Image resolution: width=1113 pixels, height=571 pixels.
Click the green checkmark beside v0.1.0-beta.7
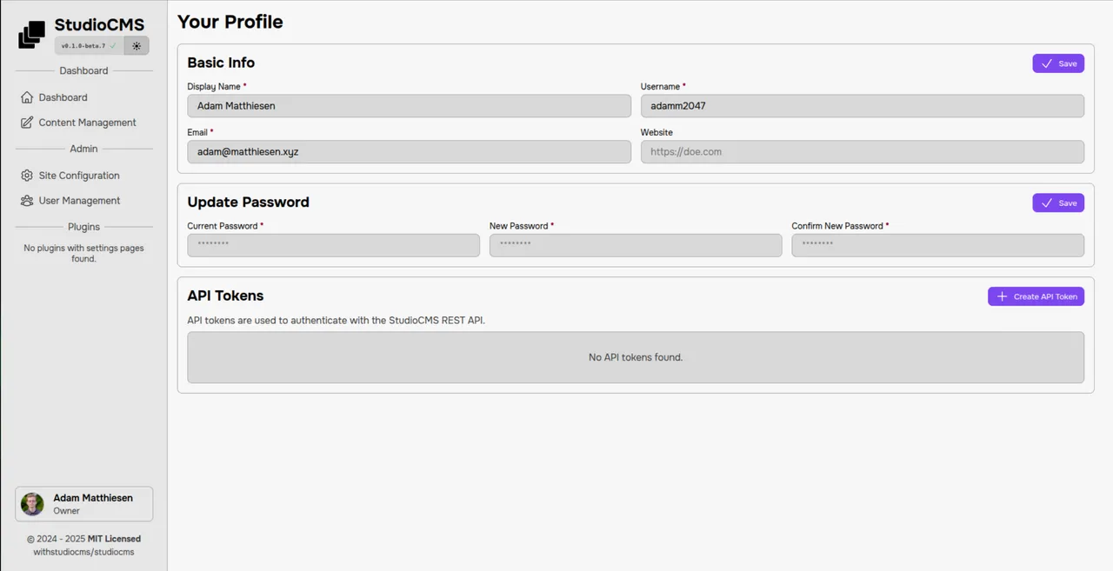coord(111,45)
